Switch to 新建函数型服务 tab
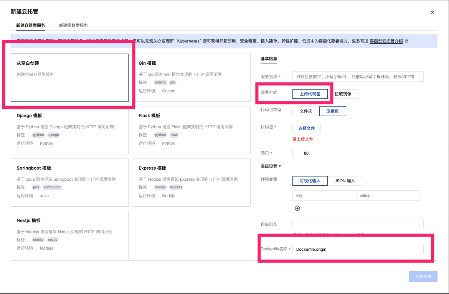This screenshot has width=449, height=294. coord(73,25)
